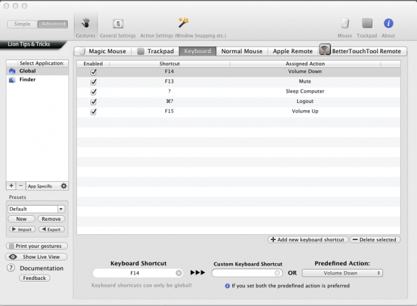Open the Default presets dropdown
The image size is (417, 306).
point(61,209)
